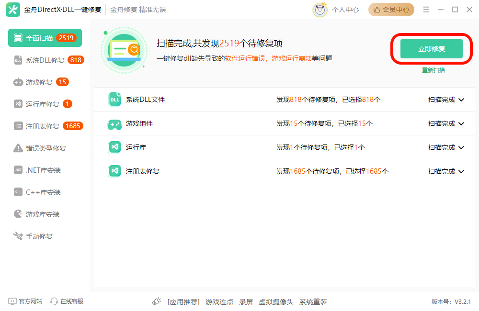
Task: Click the list icon beside 注册表修复
Action: click(18, 126)
